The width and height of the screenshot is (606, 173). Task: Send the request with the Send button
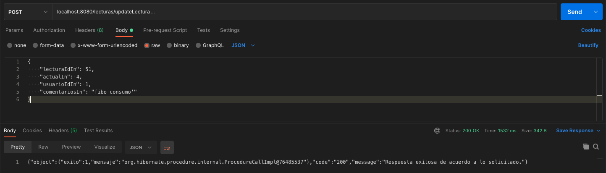coord(575,12)
